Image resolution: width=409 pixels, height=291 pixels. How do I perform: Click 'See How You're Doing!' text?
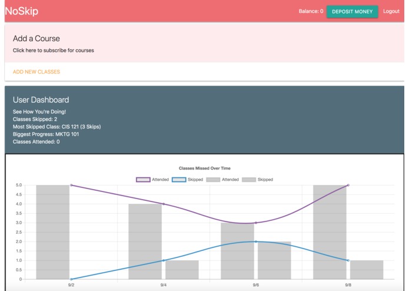point(39,112)
